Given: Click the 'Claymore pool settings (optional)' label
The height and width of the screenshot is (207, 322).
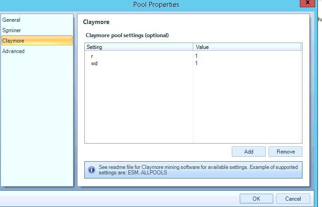Looking at the screenshot, I should point(127,35).
